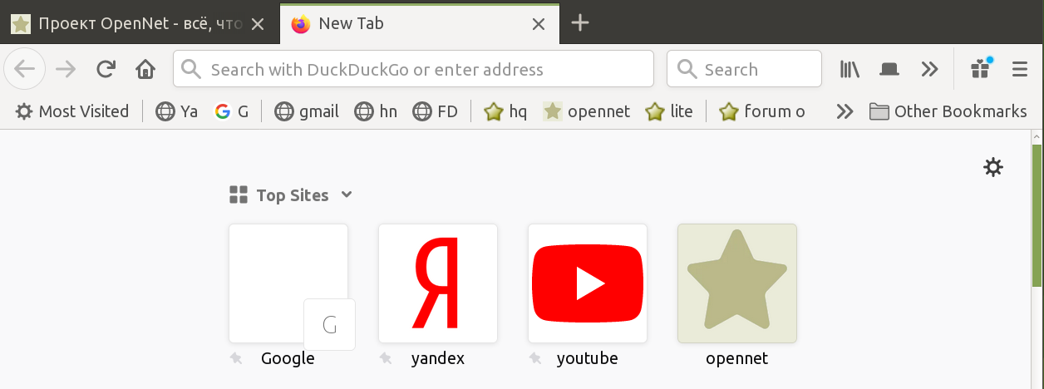Open the Other Bookmarks folder

[x=948, y=111]
